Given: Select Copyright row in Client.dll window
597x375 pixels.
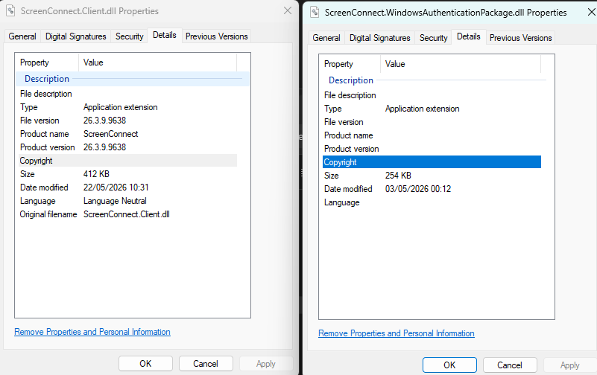Looking at the screenshot, I should tap(127, 160).
